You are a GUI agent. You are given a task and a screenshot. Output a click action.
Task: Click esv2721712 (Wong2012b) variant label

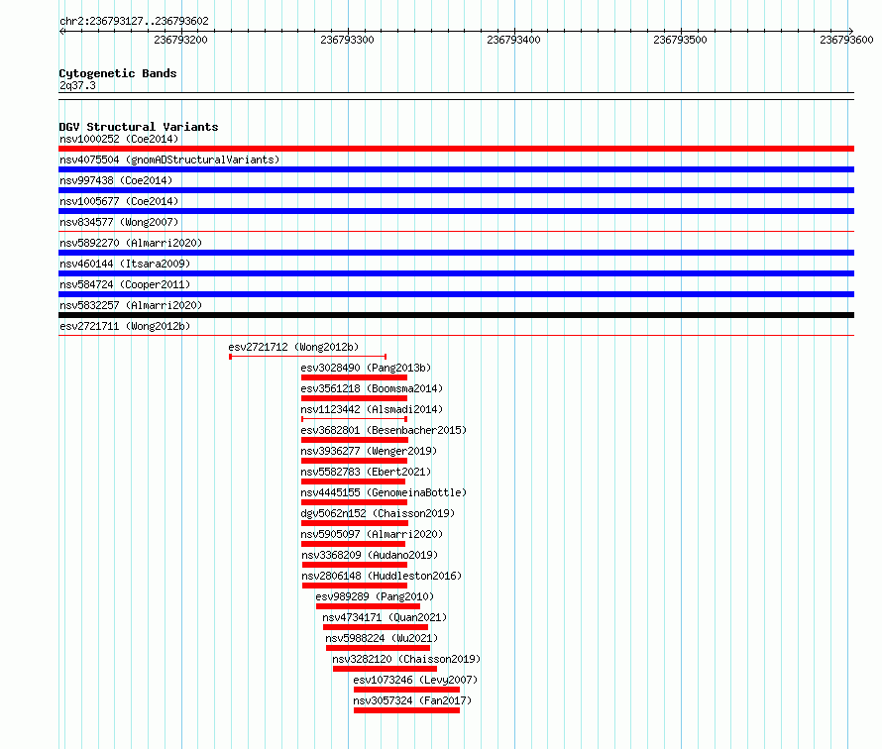[293, 347]
